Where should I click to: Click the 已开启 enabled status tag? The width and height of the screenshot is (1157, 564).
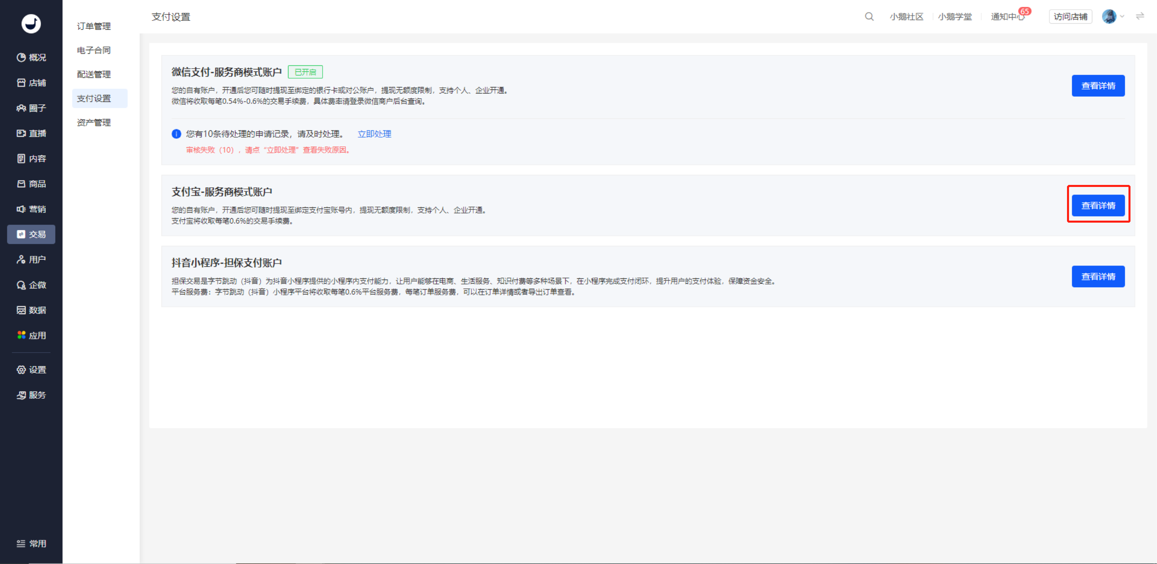pyautogui.click(x=305, y=72)
